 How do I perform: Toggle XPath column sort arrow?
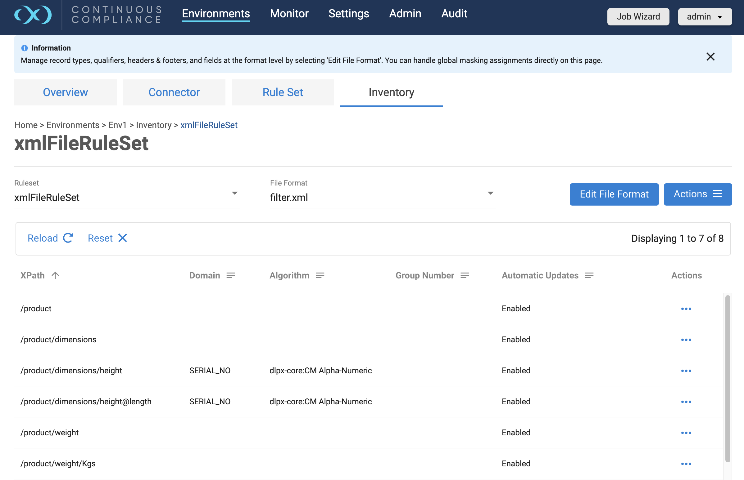coord(55,276)
